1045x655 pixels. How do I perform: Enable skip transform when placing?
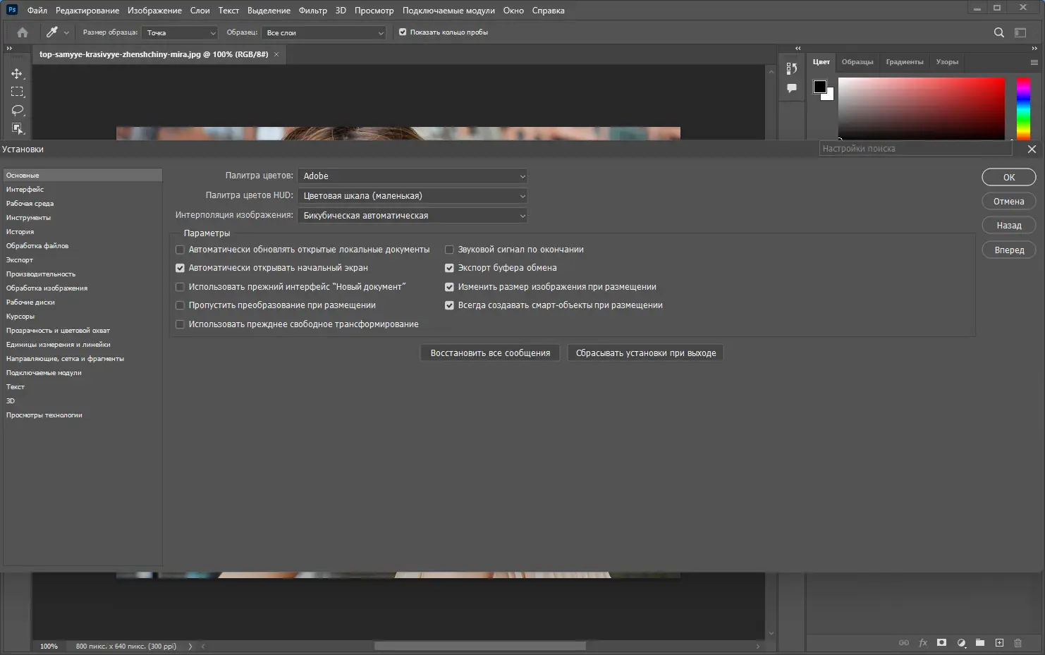tap(180, 305)
